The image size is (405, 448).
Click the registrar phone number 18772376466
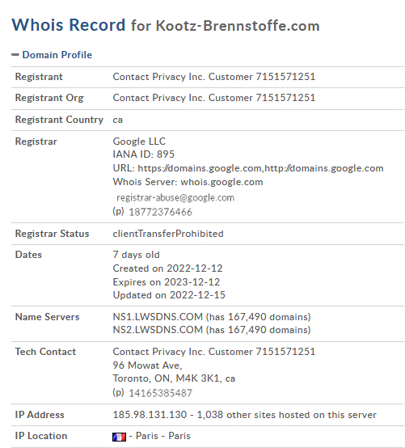[x=161, y=212]
